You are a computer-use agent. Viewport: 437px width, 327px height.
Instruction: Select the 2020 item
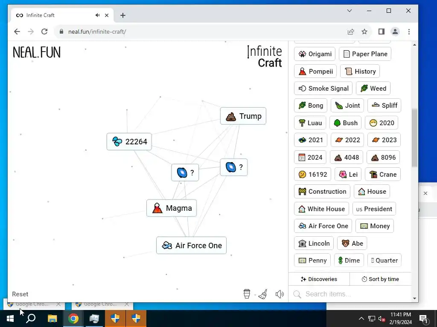click(382, 123)
